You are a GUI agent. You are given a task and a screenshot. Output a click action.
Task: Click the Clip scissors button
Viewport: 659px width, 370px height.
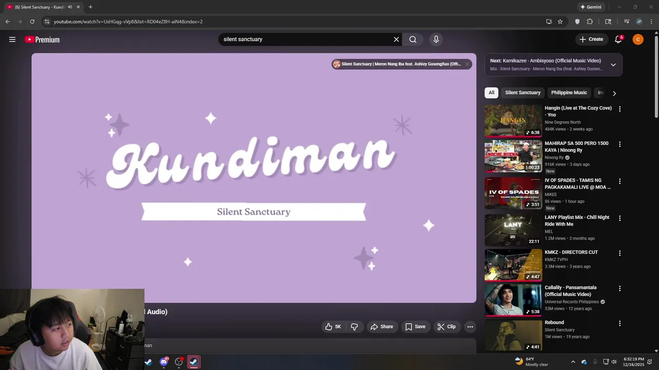446,327
